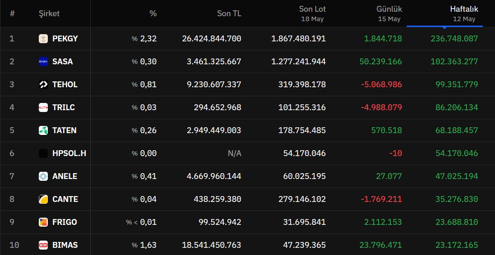This screenshot has height=255, width=495.
Task: Click the TATEN company logo icon
Action: (x=43, y=130)
